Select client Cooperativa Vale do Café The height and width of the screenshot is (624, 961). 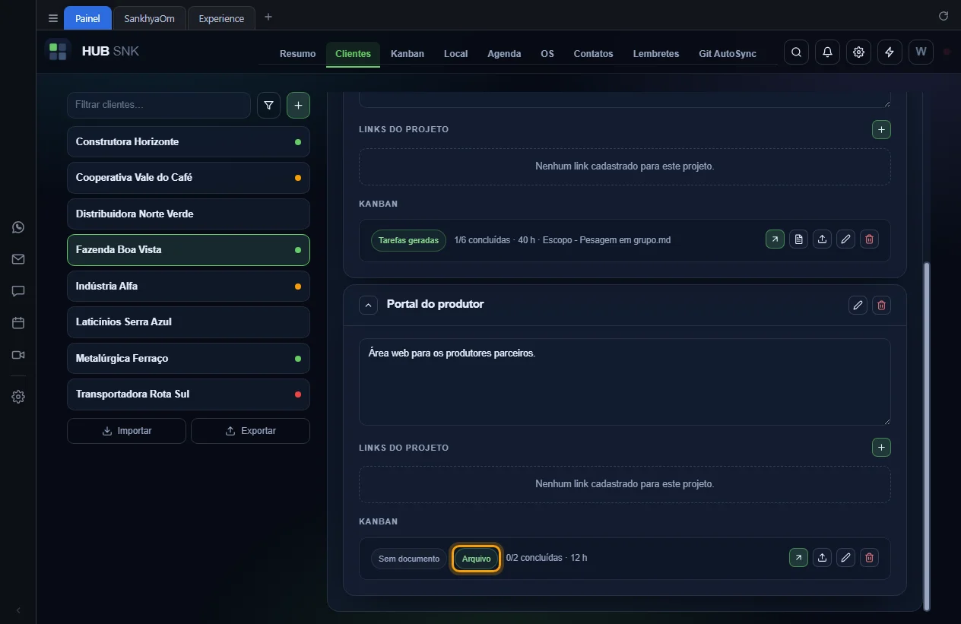click(189, 178)
